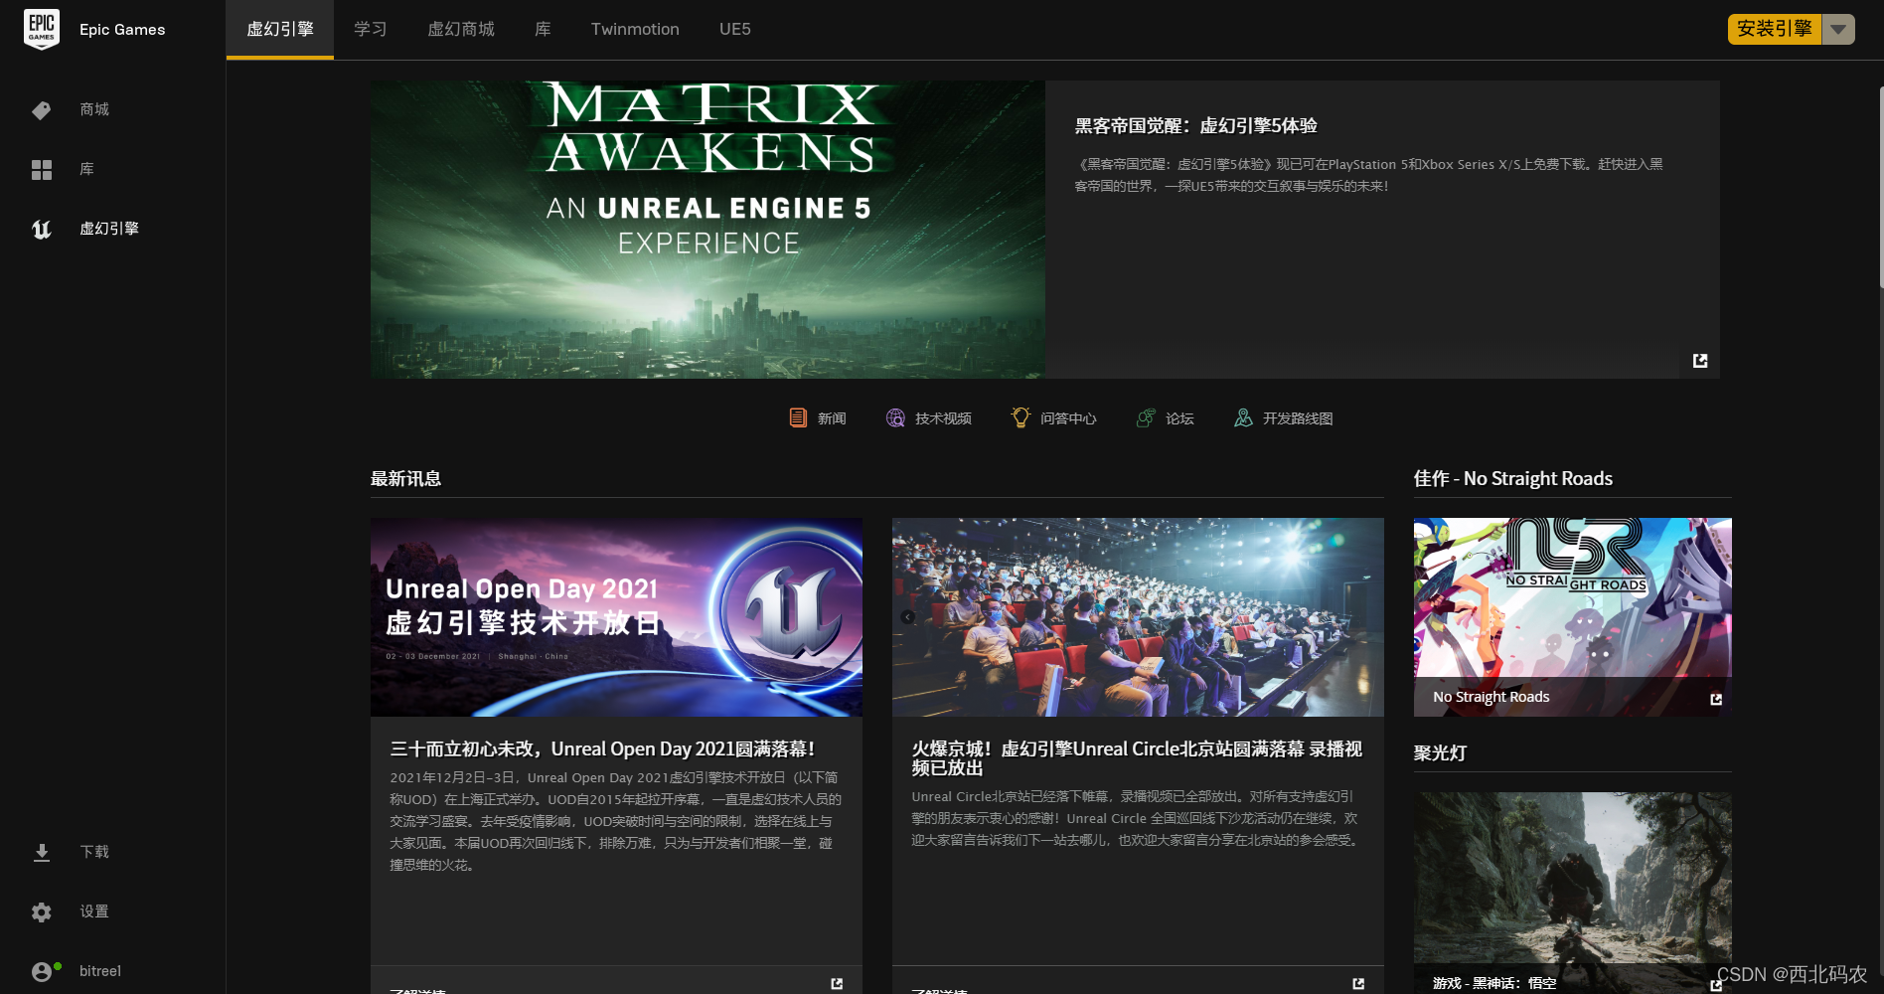1884x994 pixels.
Task: Click the 新闻 news icon
Action: tap(798, 417)
